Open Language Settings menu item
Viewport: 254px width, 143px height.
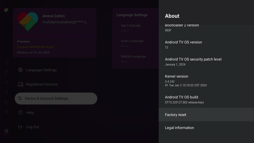click(x=56, y=70)
